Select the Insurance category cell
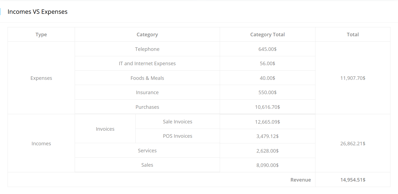Screen dimensions: 398x194 pos(147,93)
